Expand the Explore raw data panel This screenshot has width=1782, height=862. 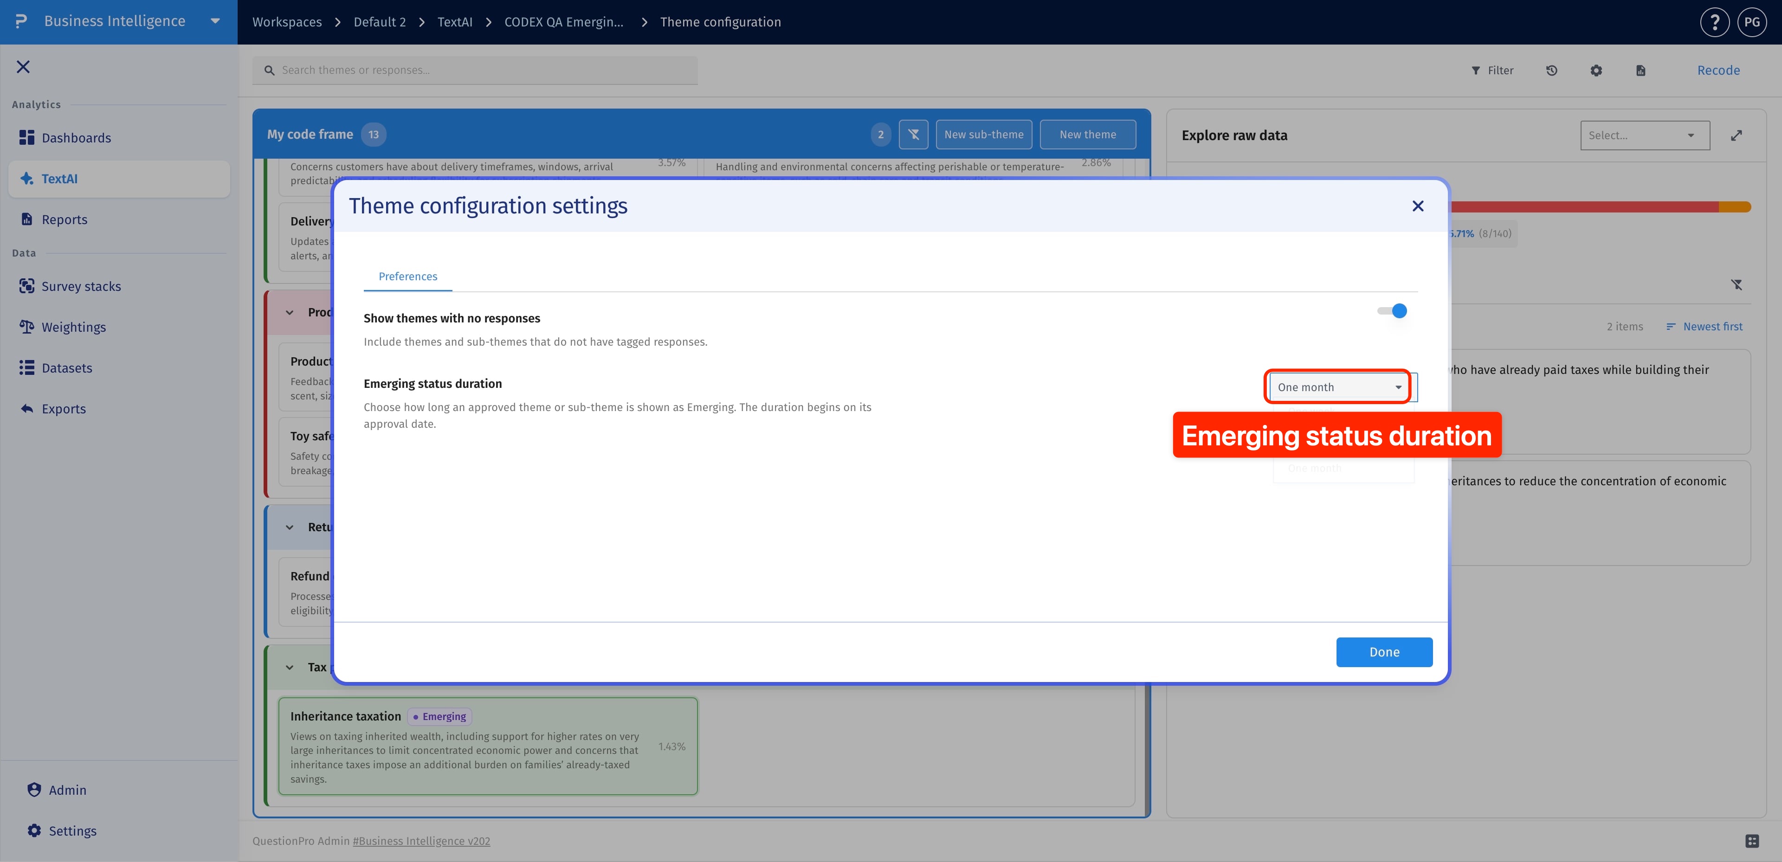tap(1737, 135)
